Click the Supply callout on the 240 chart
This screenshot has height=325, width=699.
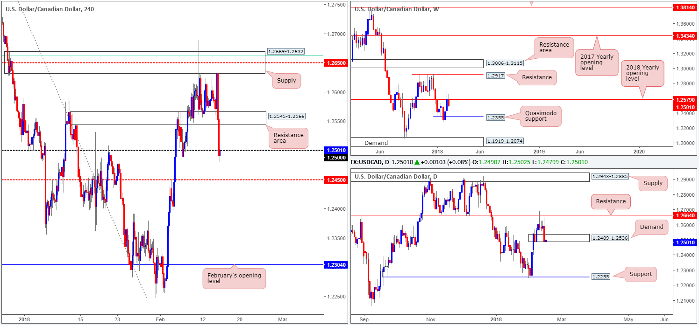[286, 80]
